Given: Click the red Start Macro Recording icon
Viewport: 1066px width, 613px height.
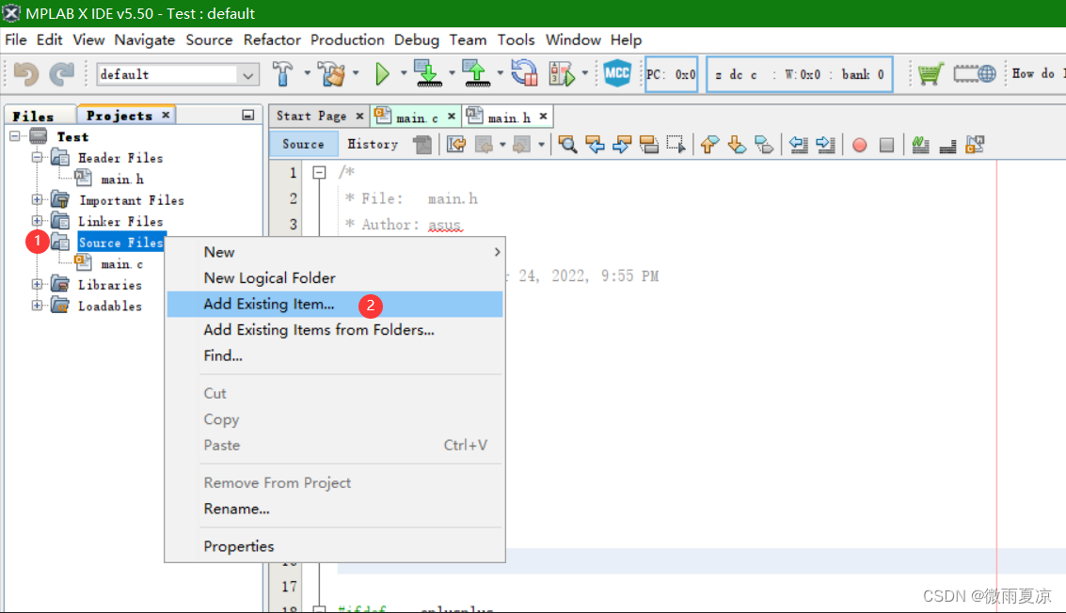Looking at the screenshot, I should pyautogui.click(x=859, y=145).
